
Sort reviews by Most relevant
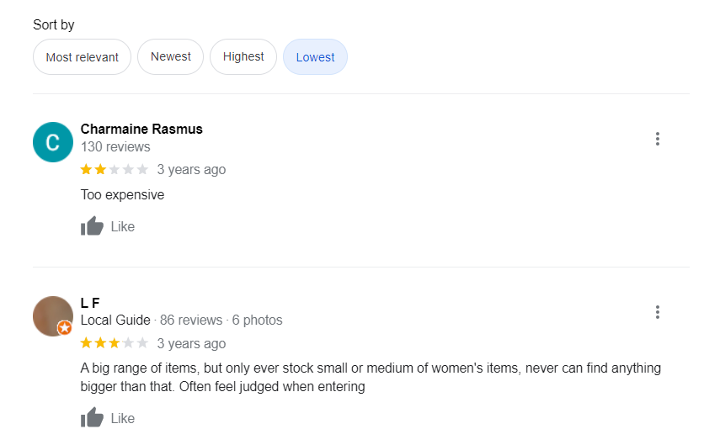pyautogui.click(x=83, y=57)
